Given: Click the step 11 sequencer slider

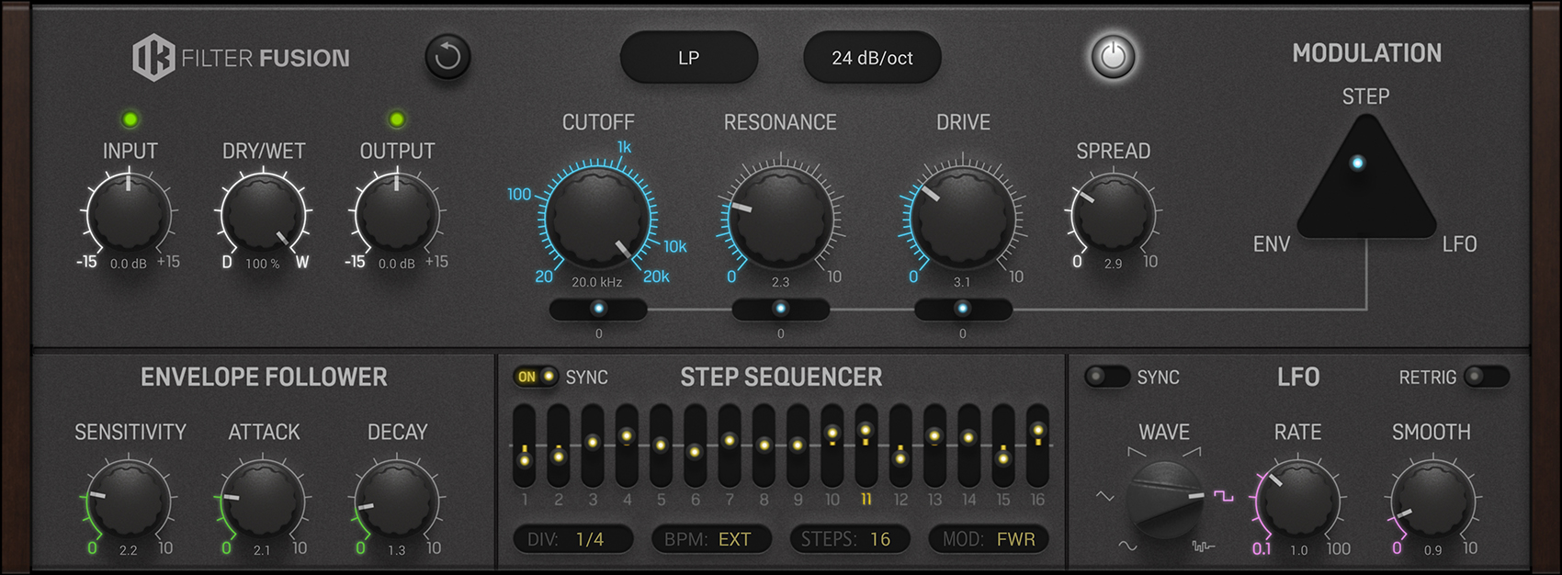Looking at the screenshot, I should (x=866, y=445).
